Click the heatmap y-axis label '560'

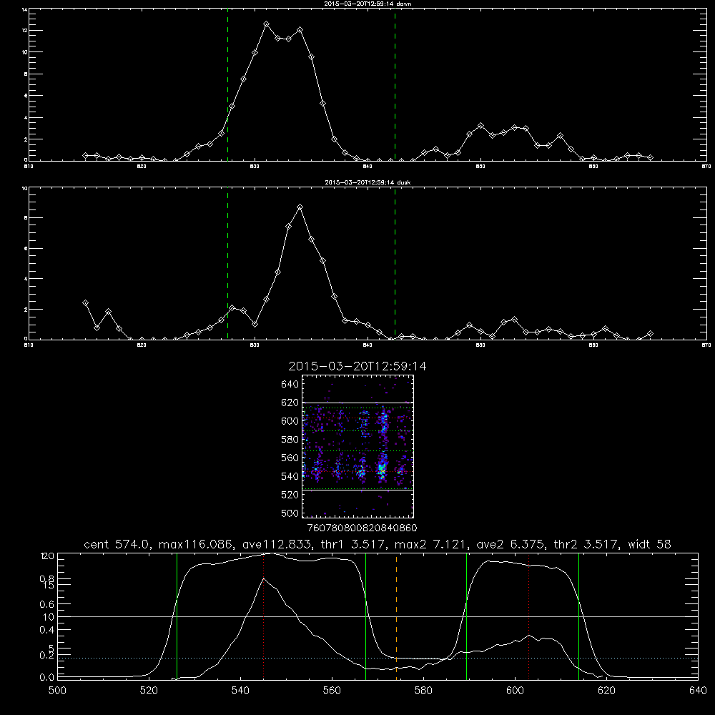pos(290,458)
